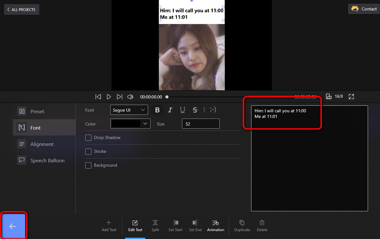Screen dimensions: 380x239
Task: Click inside the text editing box
Action: (309, 158)
